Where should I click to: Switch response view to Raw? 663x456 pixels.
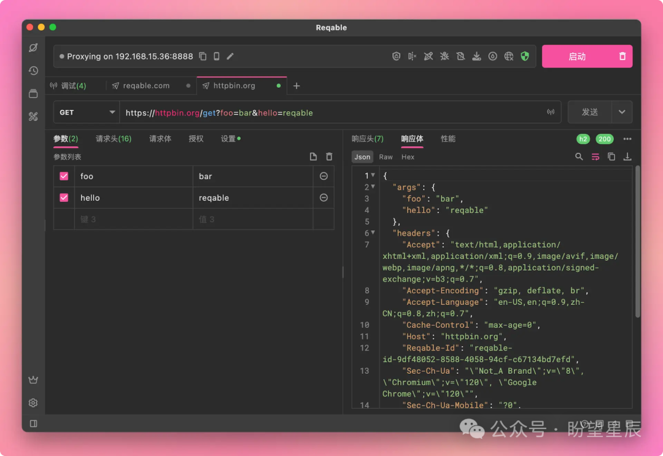coord(386,157)
